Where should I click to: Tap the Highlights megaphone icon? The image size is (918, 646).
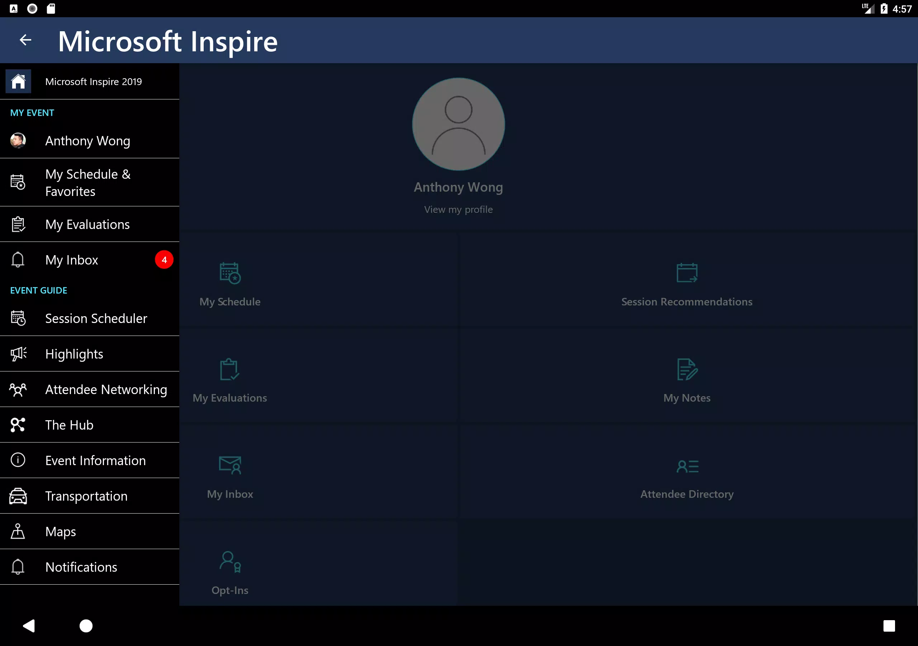(x=18, y=354)
